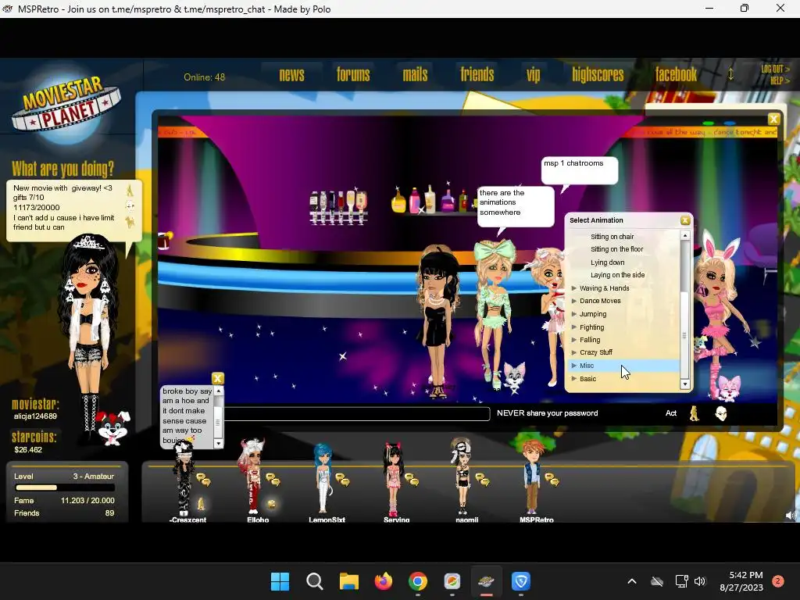Click the chat message input field
The image size is (800, 600).
(356, 413)
